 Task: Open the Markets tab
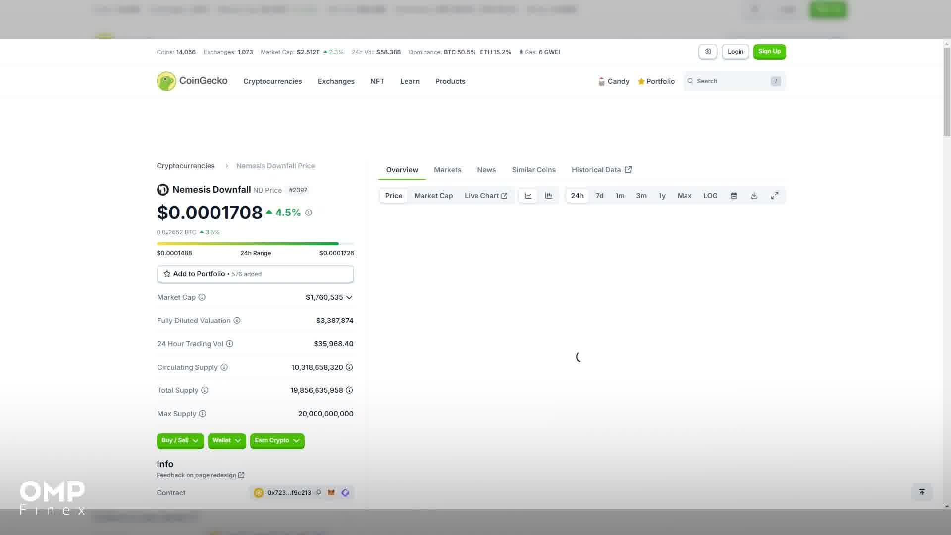(447, 170)
